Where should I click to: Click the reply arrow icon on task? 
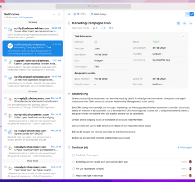pos(185,24)
